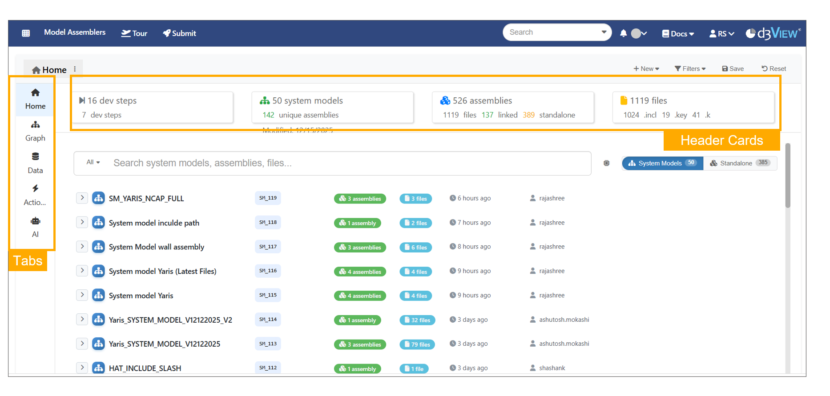
Task: Click the vertical scrollbar on list
Action: [788, 178]
